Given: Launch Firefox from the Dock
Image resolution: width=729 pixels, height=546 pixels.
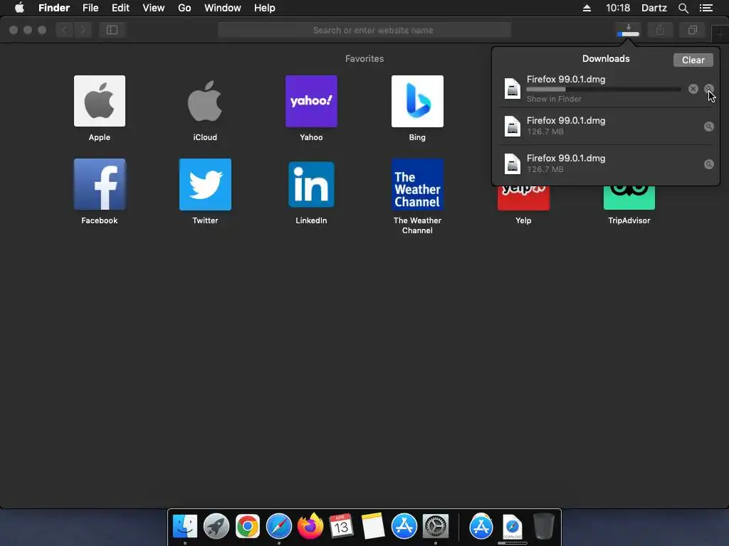Looking at the screenshot, I should (310, 526).
